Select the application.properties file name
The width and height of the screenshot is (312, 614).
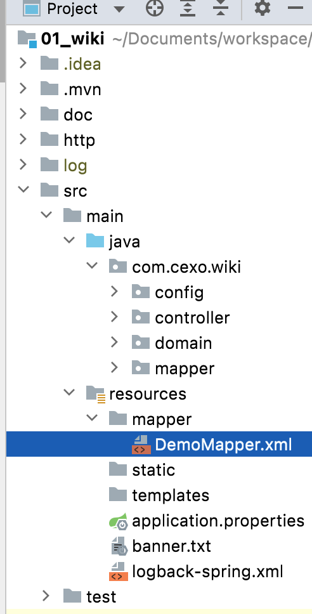coord(218,521)
